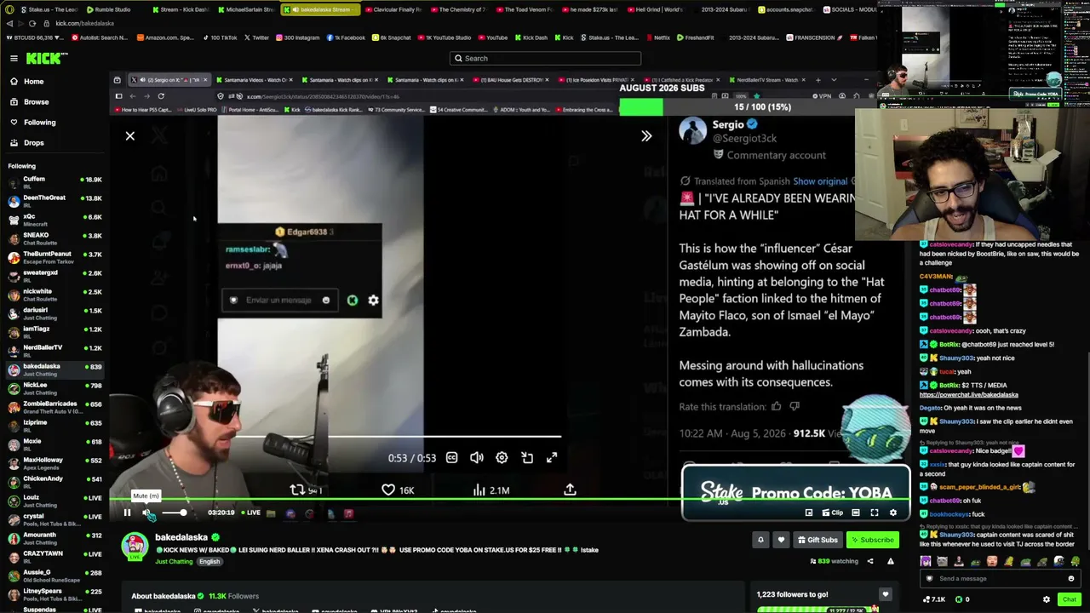Close the tweet video overlay
1090x613 pixels.
pyautogui.click(x=130, y=136)
